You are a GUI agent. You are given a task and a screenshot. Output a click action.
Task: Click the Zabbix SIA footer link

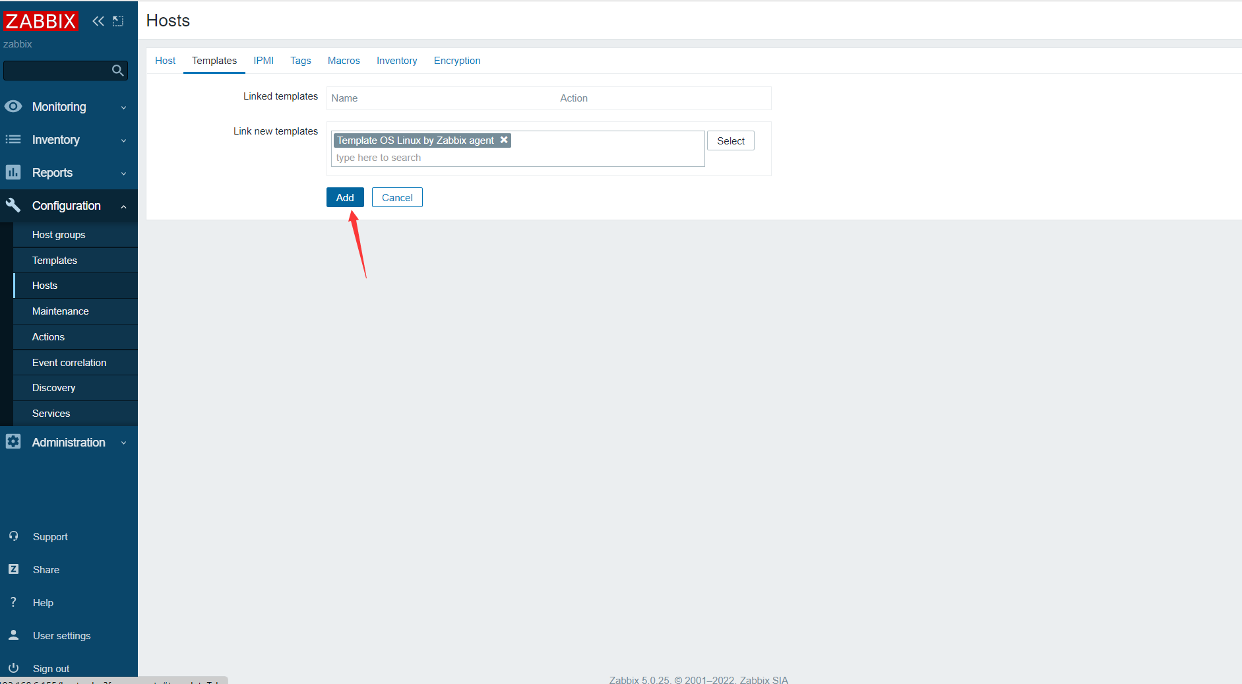coord(764,679)
